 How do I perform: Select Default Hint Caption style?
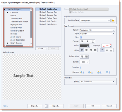pos(48,21)
